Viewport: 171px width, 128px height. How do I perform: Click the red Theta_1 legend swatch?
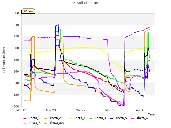coord(25,118)
